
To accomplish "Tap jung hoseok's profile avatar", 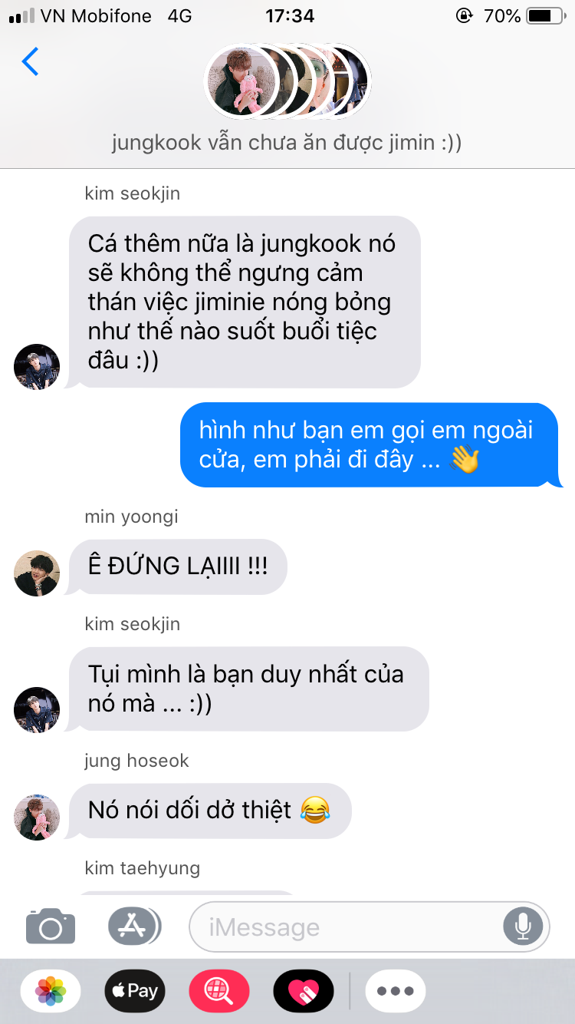I will click(37, 817).
